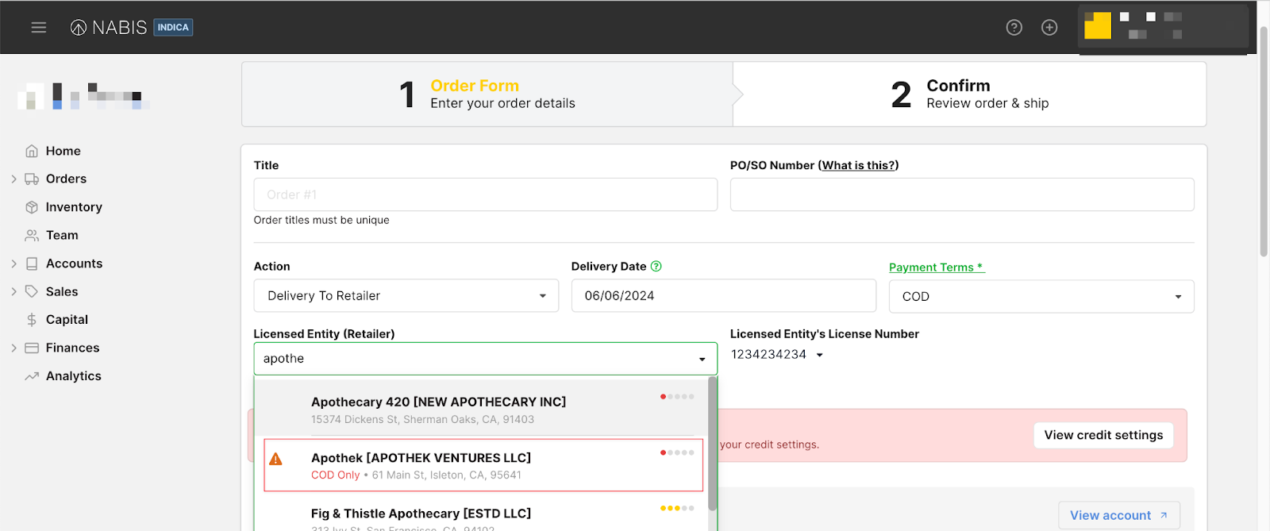Click the help question mark icon
Viewport: 1270px width, 531px height.
coord(1014,28)
